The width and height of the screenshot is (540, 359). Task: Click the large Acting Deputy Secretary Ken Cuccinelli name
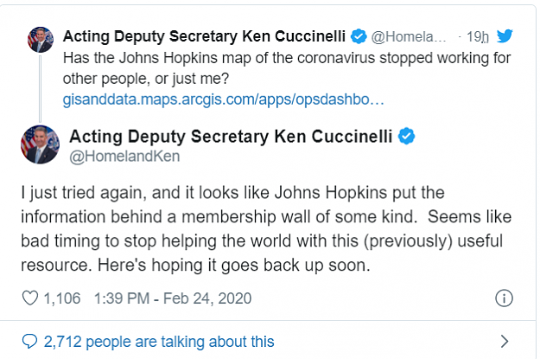(231, 136)
